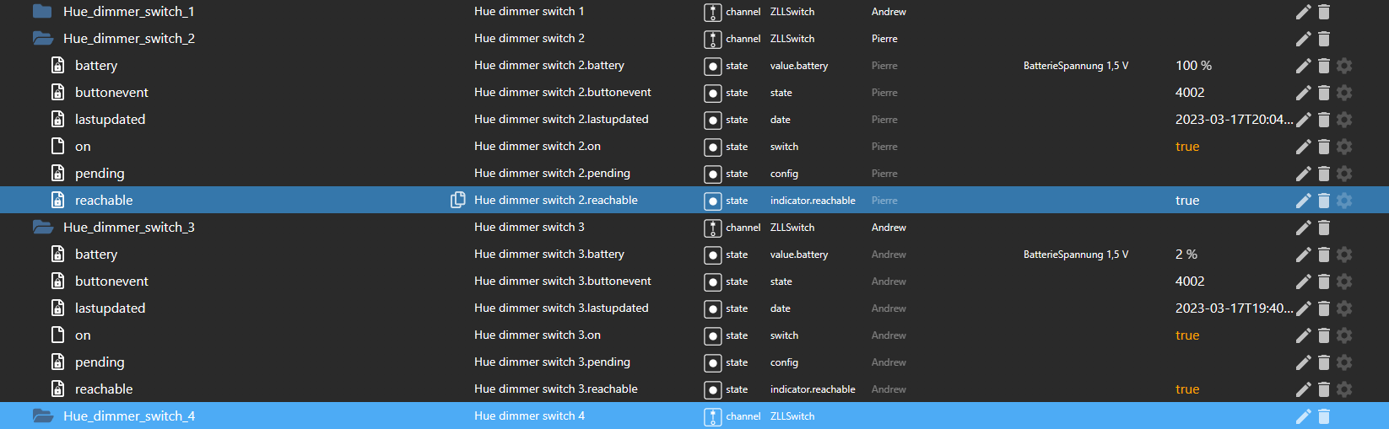Select battery under Hue_dimmer_switch_2

(96, 66)
